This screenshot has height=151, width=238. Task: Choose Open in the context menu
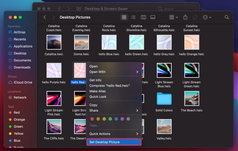114,66
